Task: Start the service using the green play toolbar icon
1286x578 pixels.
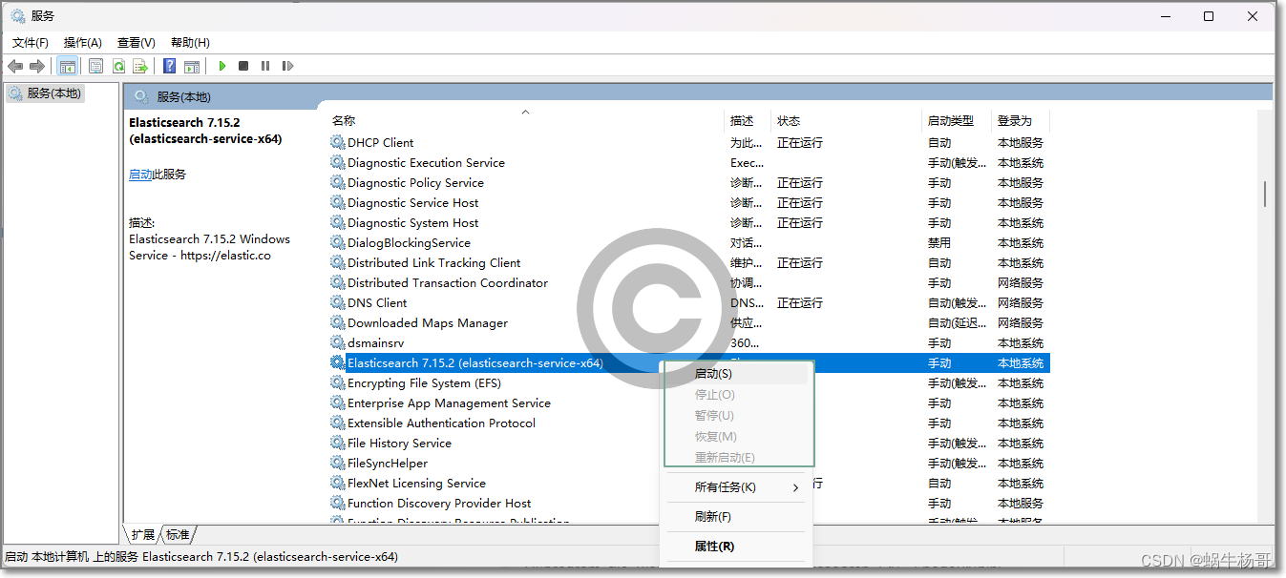Action: click(221, 65)
